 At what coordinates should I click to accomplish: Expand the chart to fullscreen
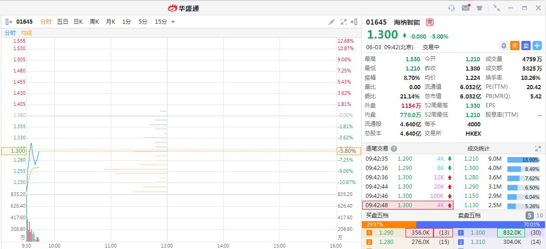(x=344, y=22)
